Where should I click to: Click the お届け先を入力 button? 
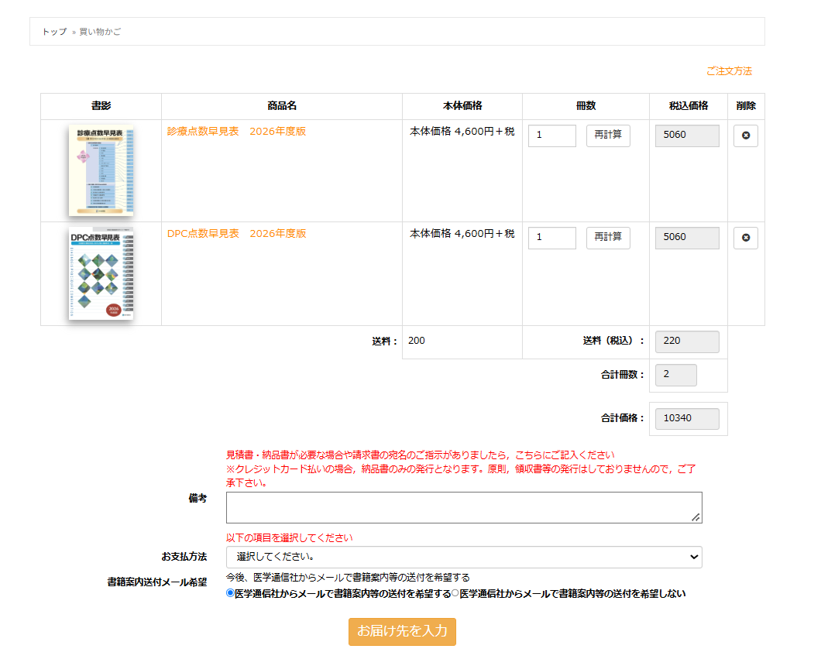coord(403,632)
